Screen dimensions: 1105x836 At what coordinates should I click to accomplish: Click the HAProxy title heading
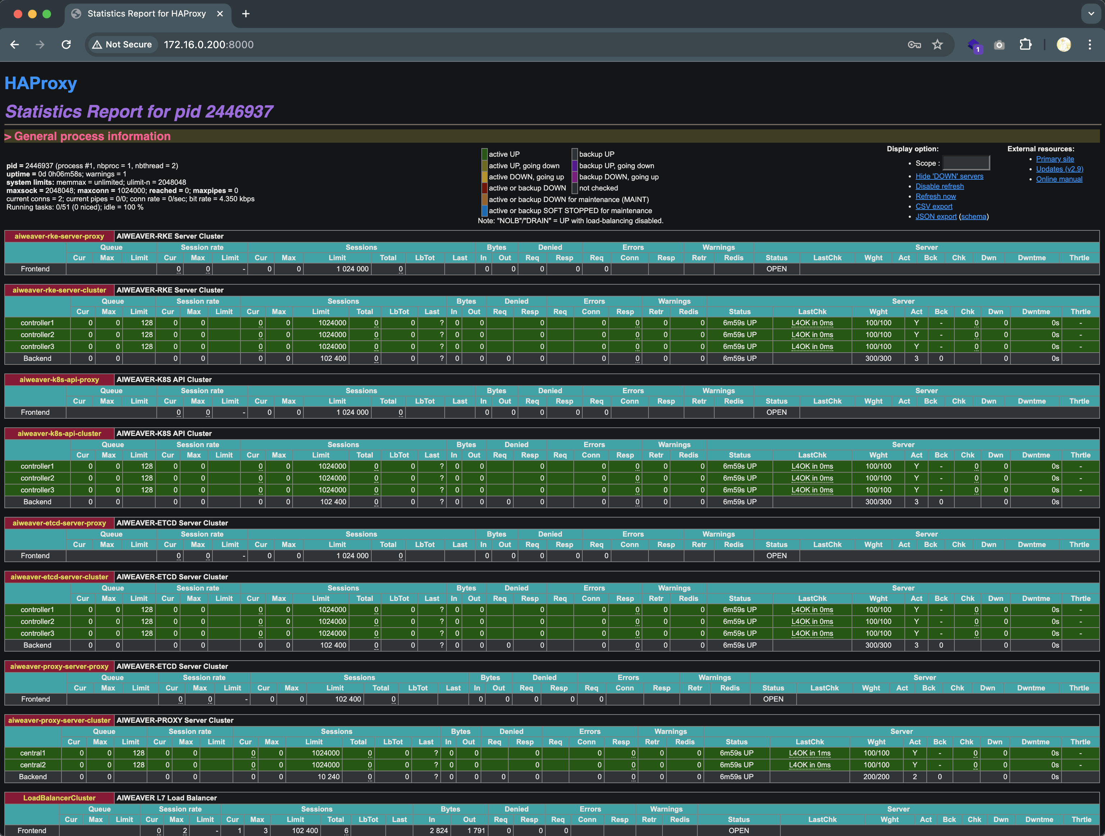tap(41, 83)
